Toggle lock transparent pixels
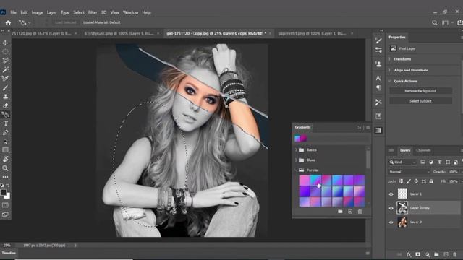 (401, 181)
